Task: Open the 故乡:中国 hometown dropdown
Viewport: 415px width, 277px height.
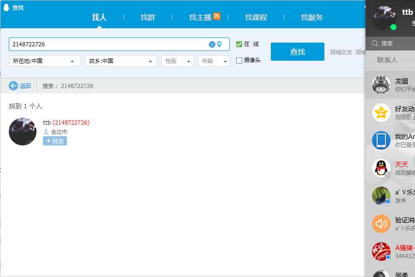Action: pyautogui.click(x=121, y=61)
